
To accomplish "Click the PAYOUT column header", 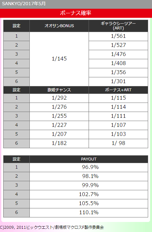I will tap(89, 159).
